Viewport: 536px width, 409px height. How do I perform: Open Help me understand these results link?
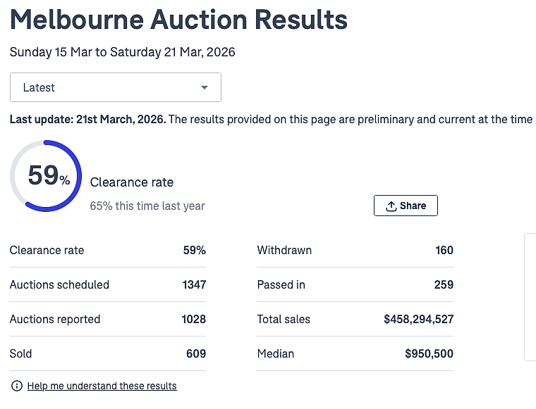coord(102,386)
